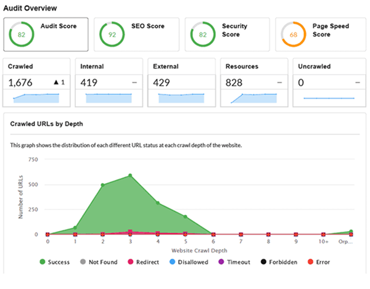Viewport: 370px width, 289px height.
Task: Toggle the Forbidden series in legend
Action: tap(279, 262)
